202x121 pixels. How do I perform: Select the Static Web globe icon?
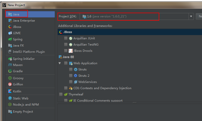[x=10, y=98]
